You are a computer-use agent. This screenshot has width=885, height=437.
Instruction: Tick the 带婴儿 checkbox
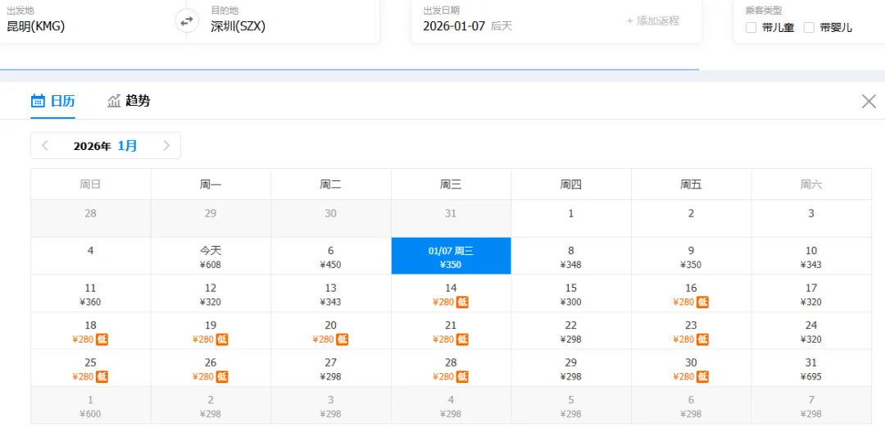click(809, 28)
